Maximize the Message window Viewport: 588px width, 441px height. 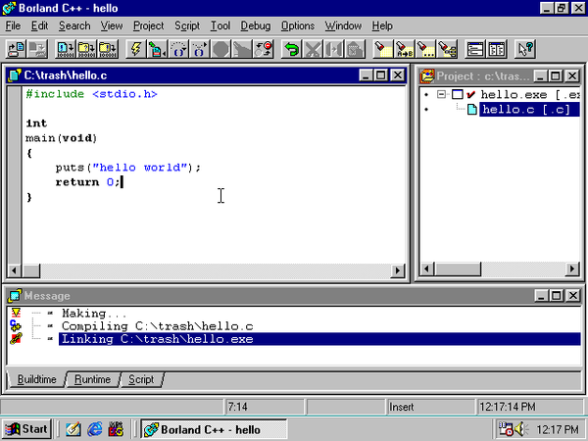(x=557, y=296)
